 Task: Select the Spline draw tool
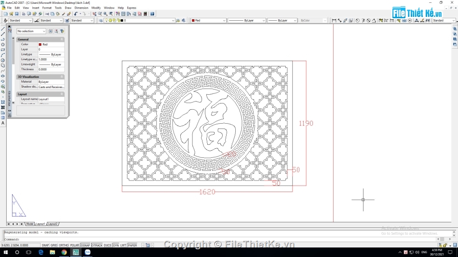pos(3,71)
